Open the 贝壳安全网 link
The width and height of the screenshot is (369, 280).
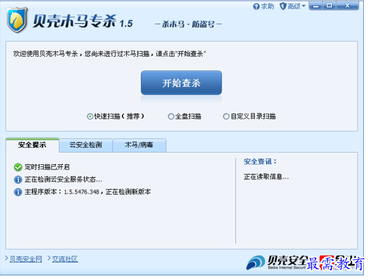pyautogui.click(x=26, y=259)
